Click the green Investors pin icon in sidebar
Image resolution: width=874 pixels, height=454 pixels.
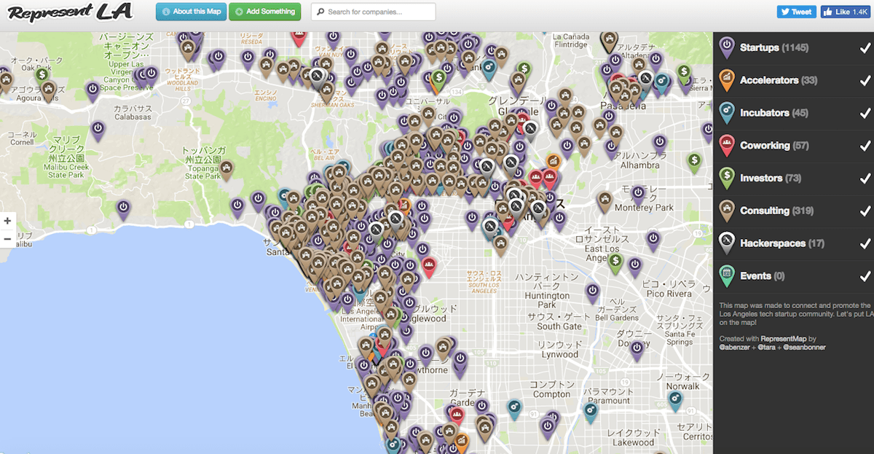726,178
